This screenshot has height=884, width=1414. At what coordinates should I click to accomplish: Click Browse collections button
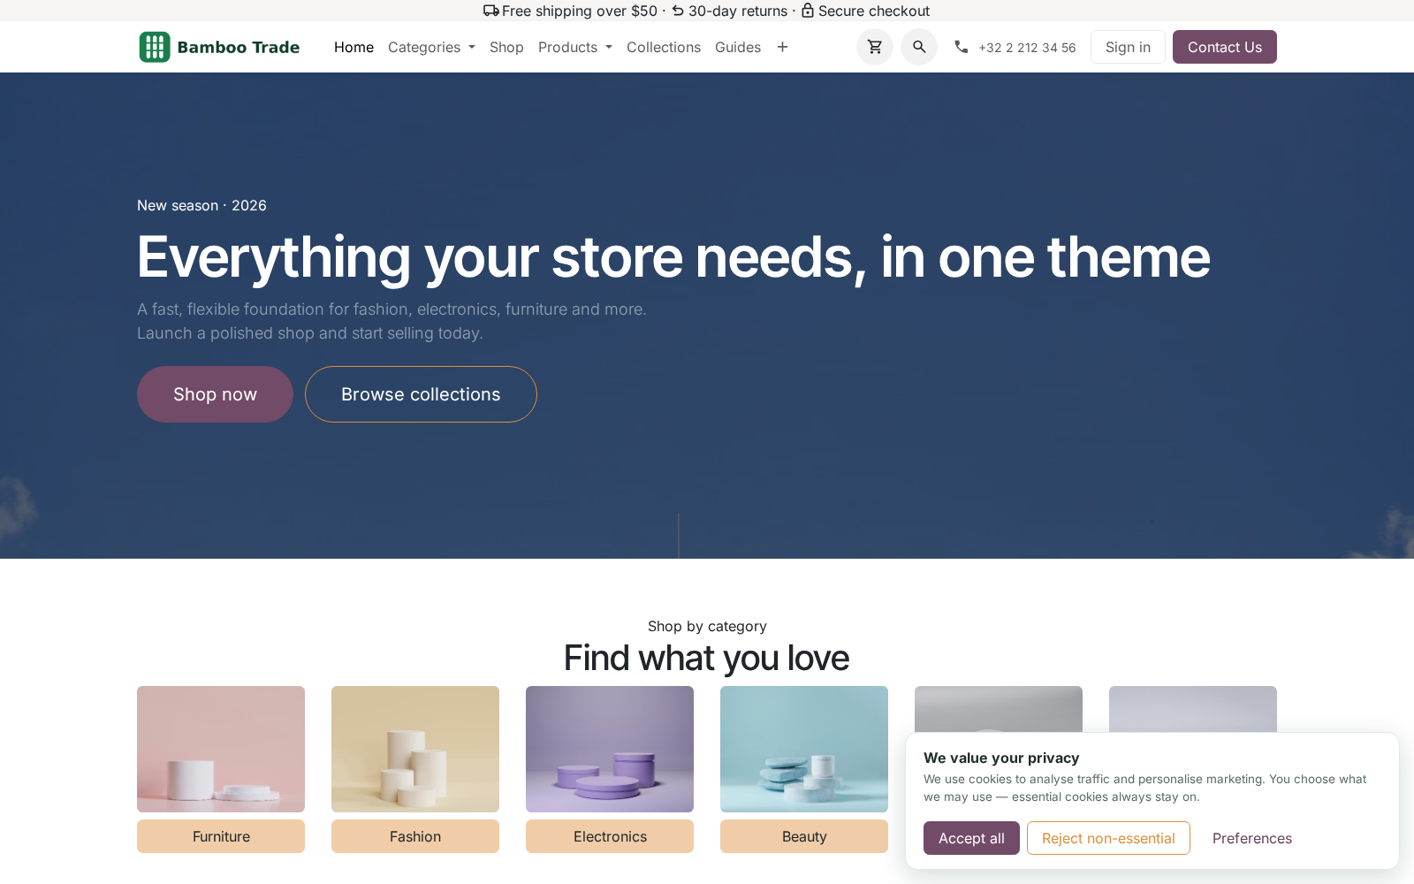(421, 394)
